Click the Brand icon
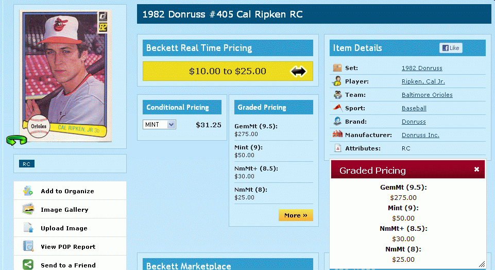 pyautogui.click(x=337, y=121)
